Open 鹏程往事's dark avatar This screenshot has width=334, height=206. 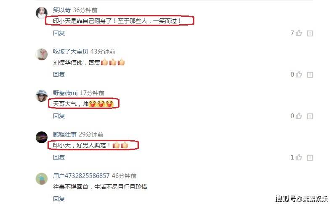[42, 137]
